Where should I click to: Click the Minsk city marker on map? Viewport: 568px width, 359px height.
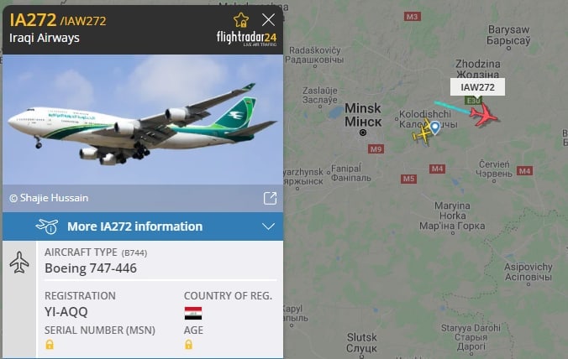point(363,133)
